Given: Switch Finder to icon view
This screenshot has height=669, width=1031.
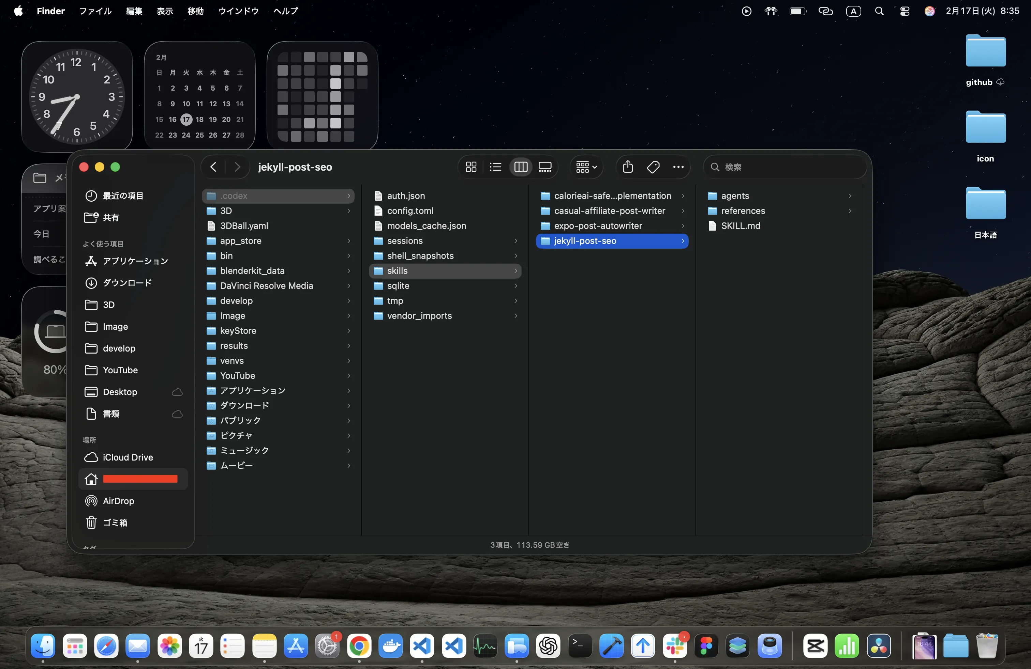Looking at the screenshot, I should [x=471, y=167].
